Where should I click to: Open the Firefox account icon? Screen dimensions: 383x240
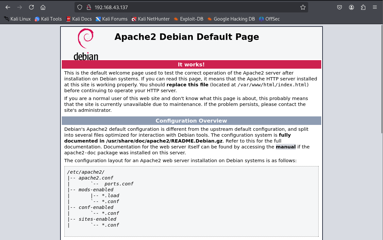pos(351,7)
